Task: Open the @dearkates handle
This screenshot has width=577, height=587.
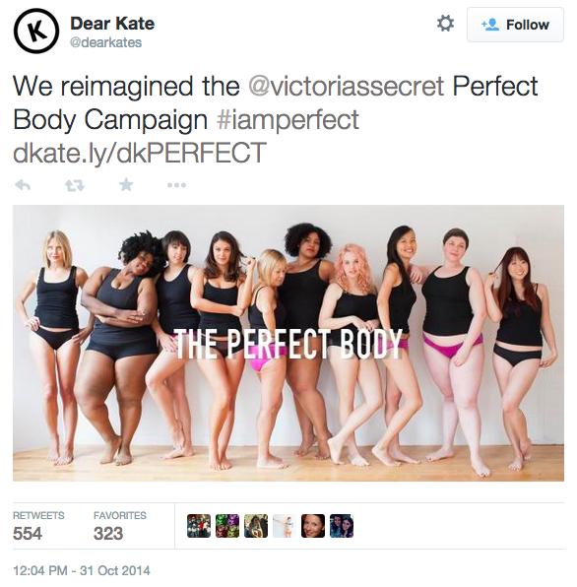Action: (x=106, y=42)
